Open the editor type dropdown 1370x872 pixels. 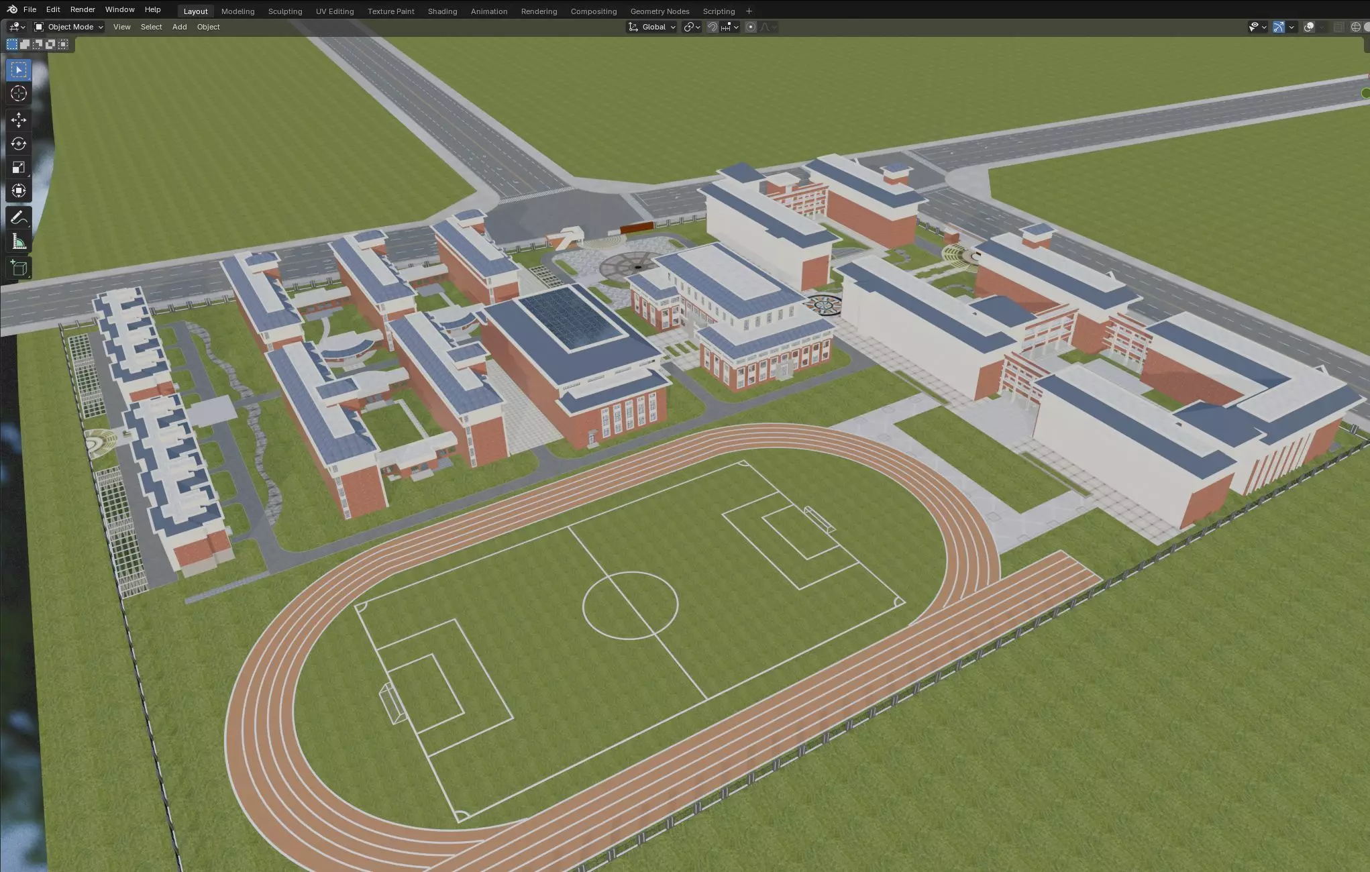pos(17,27)
